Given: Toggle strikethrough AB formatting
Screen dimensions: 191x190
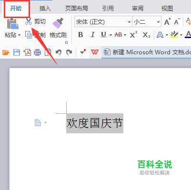Looking at the screenshot, I should 118,35.
